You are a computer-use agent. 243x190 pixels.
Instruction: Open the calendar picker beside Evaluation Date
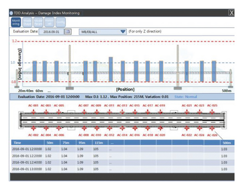[x=68, y=32]
